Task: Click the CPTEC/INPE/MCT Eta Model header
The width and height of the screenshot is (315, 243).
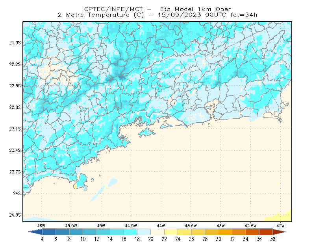Action: point(157,9)
